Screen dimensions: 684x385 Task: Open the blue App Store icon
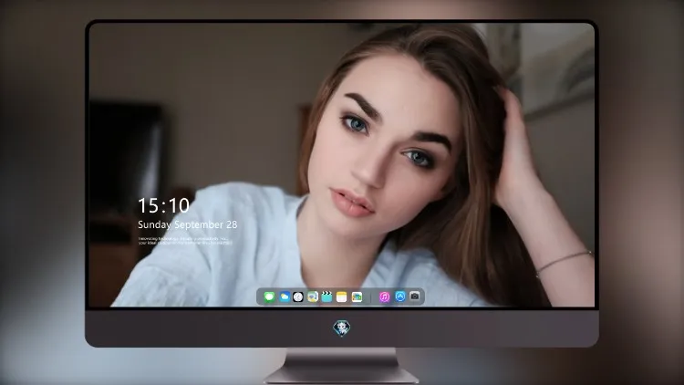point(399,297)
